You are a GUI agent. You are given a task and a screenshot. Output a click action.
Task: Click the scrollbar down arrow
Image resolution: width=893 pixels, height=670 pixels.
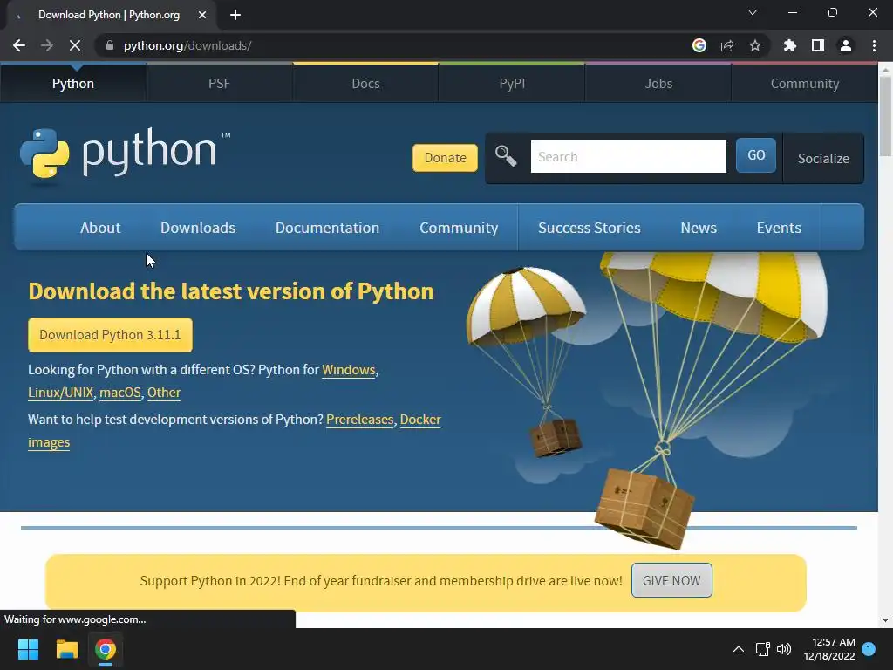(x=885, y=620)
